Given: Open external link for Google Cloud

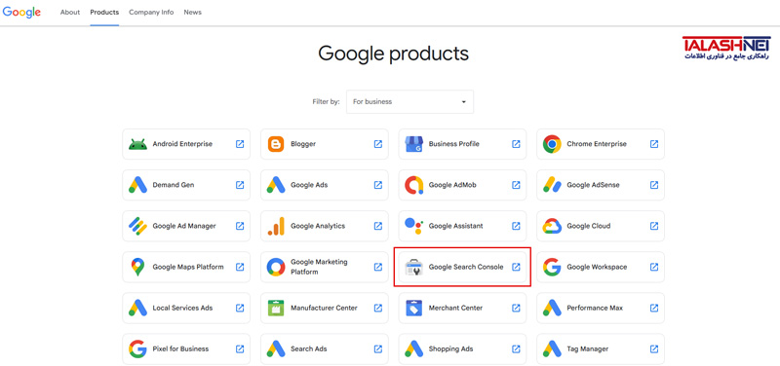Looking at the screenshot, I should (654, 226).
